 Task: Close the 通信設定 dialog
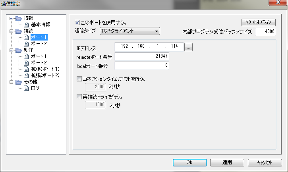(278, 2)
